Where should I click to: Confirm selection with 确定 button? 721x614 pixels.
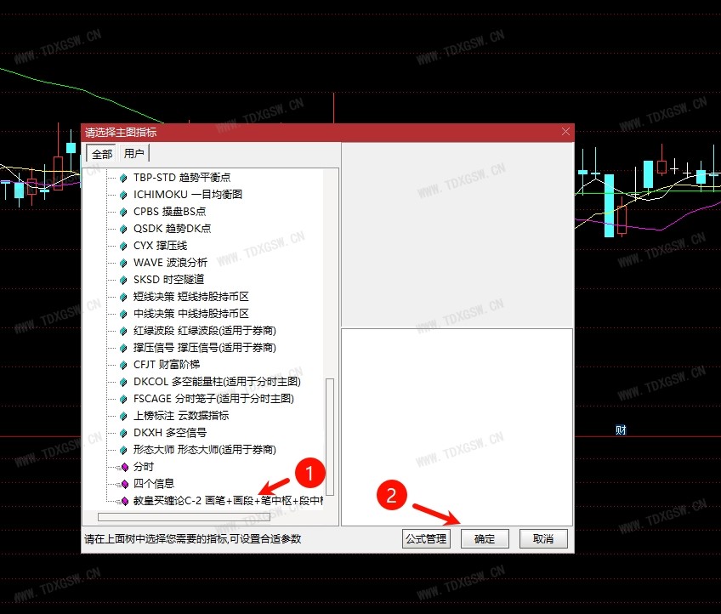pos(485,538)
